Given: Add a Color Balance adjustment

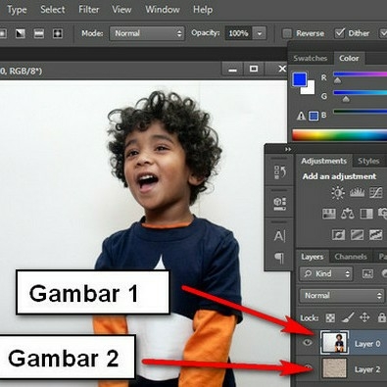Looking at the screenshot, I should 348,214.
